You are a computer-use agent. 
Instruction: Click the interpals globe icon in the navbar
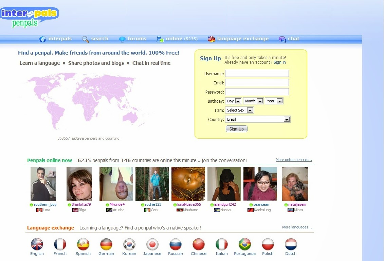42,39
